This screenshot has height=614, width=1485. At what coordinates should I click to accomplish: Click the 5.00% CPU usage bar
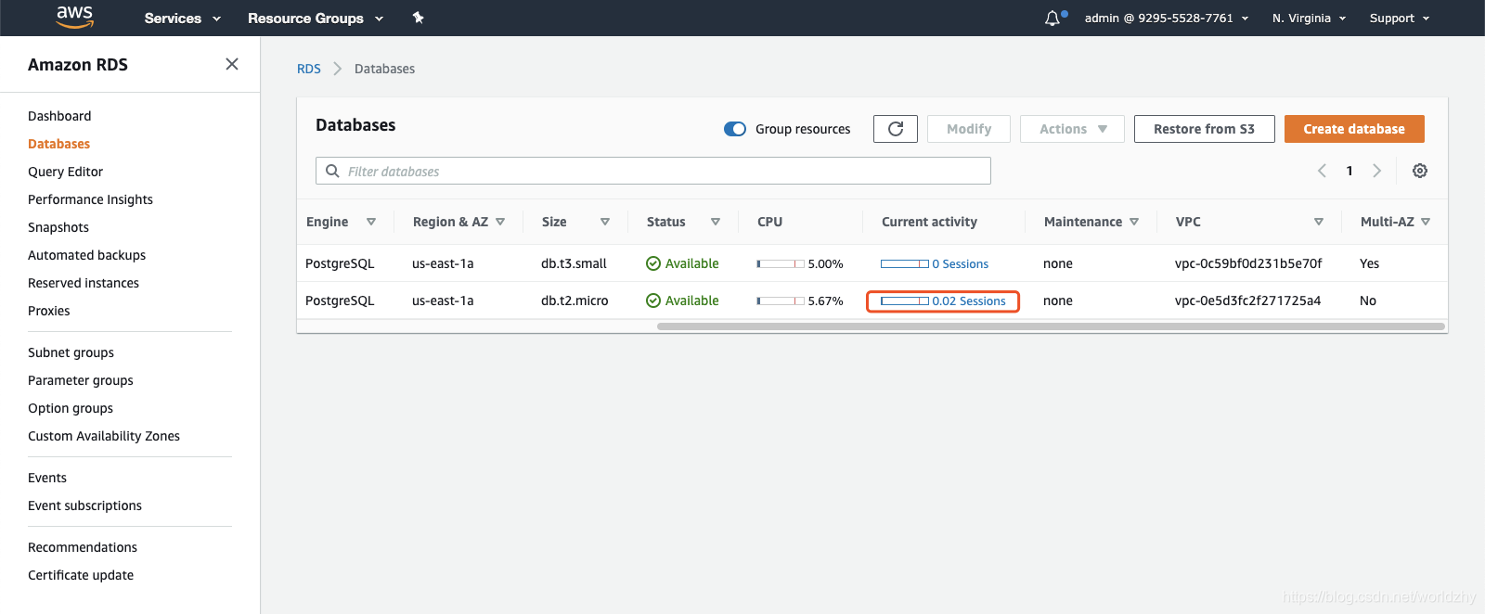781,263
